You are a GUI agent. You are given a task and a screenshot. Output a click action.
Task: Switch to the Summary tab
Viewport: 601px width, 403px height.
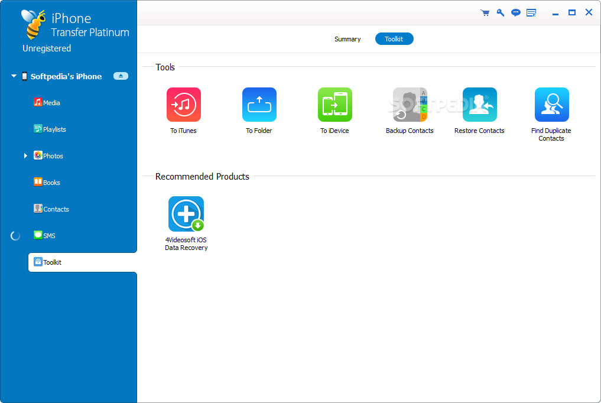tap(347, 38)
